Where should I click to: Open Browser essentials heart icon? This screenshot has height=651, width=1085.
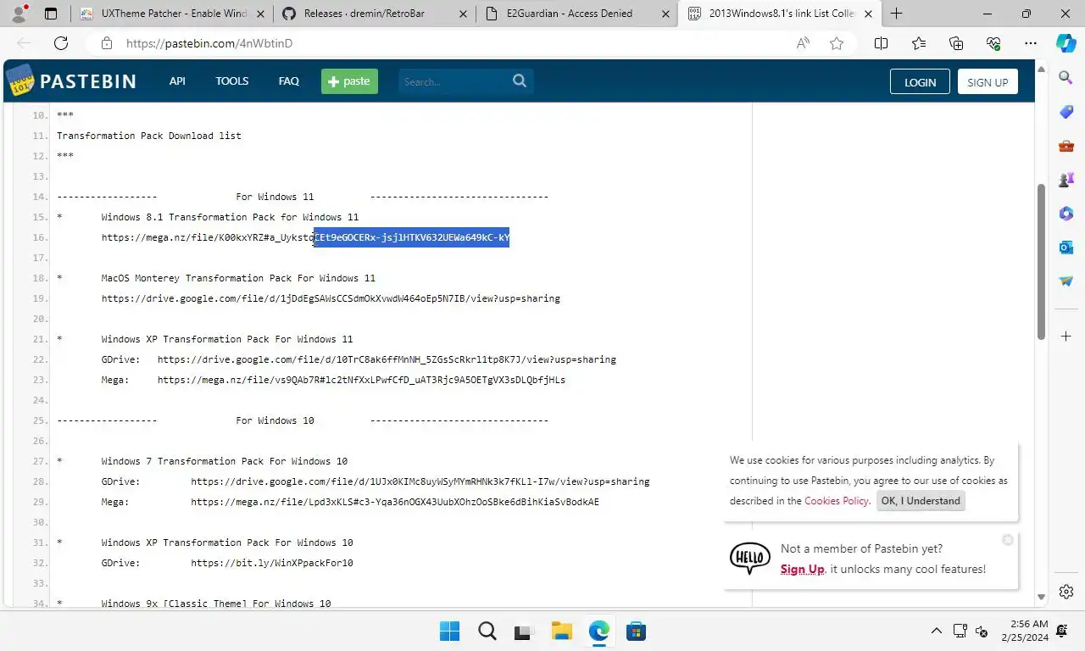tap(993, 43)
